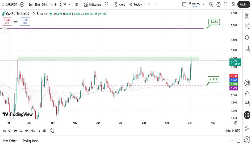Viewport: 251px width, 144px height.
Task: Open the Trading Panel tab
Action: tap(31, 141)
